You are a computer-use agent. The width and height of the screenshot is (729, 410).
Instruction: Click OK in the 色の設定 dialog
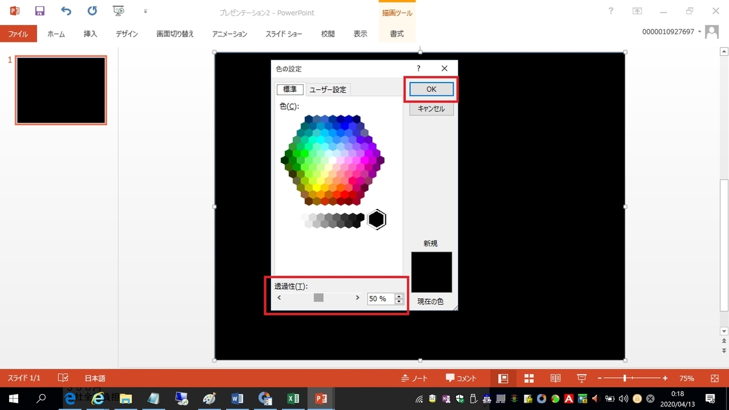[x=431, y=89]
